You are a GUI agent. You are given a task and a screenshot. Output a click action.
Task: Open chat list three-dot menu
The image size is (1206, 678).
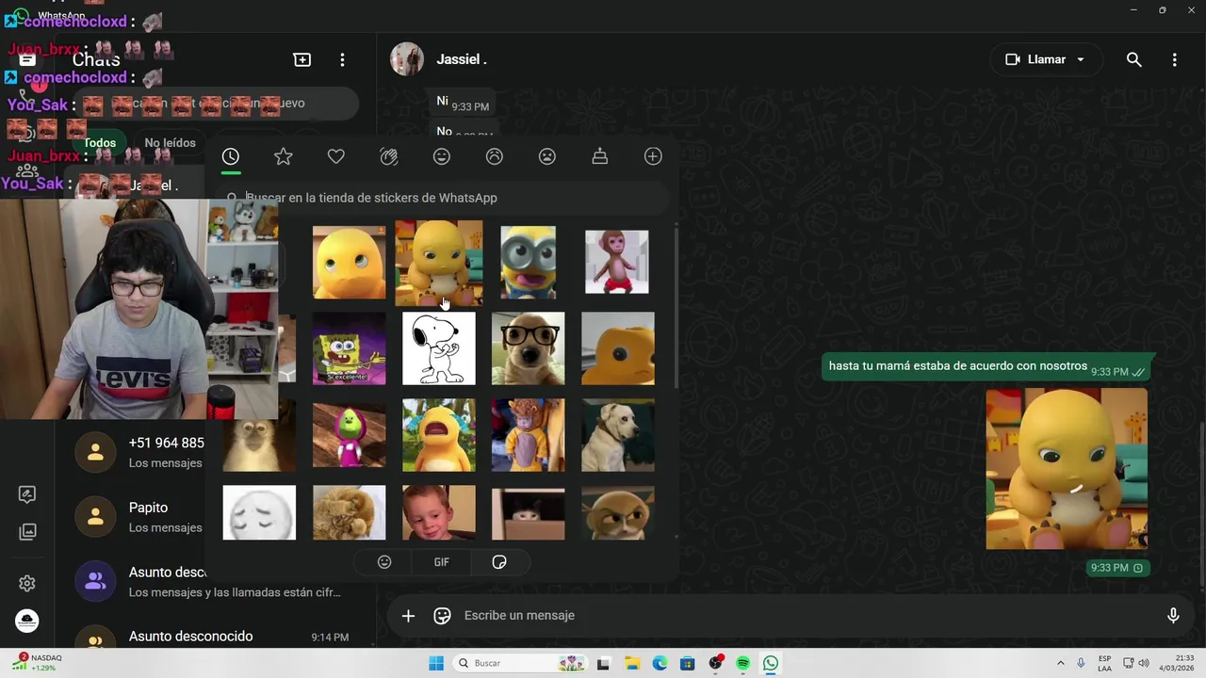coord(342,59)
